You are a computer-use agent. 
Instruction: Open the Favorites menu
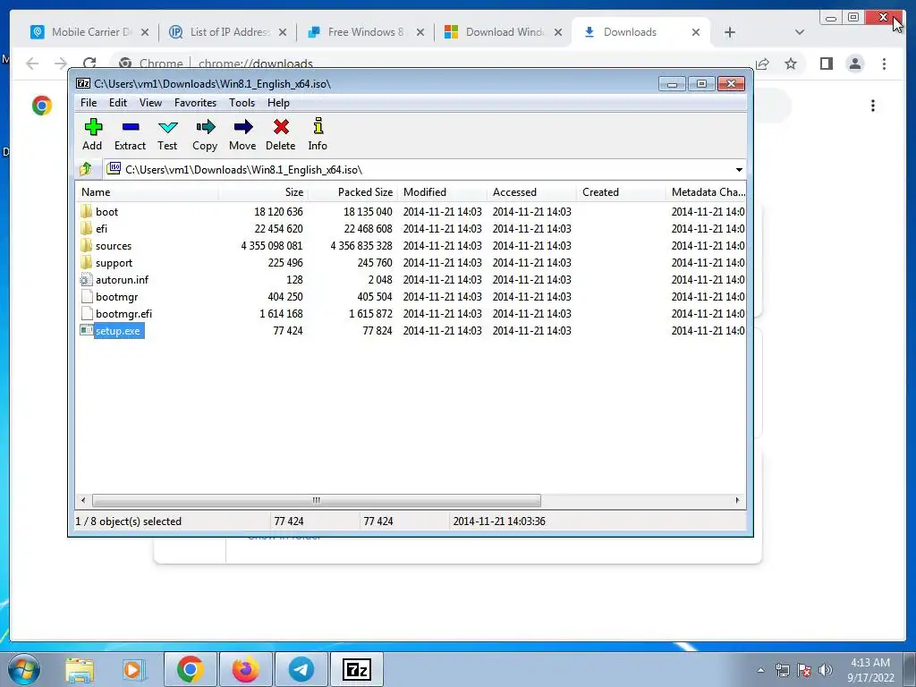click(195, 103)
